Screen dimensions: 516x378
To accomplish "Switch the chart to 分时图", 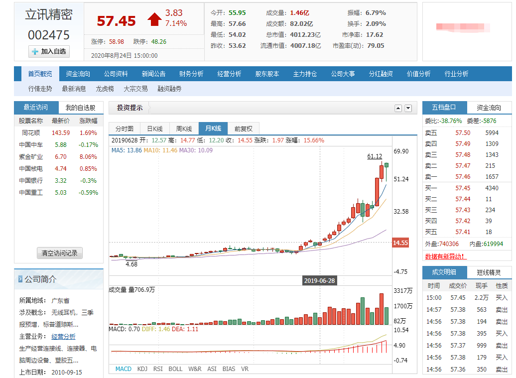I will click(125, 128).
